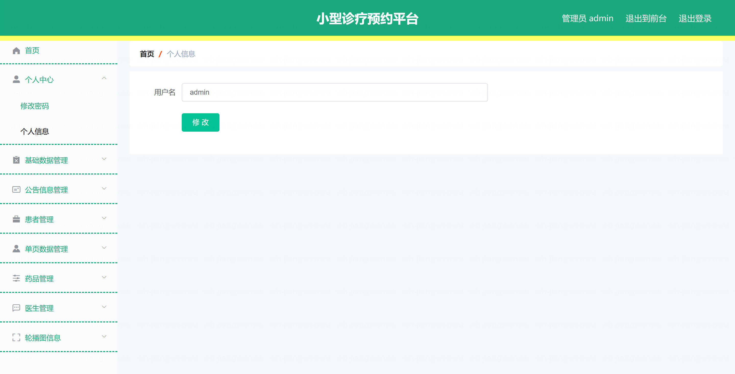
Task: Click the frame icon beside 轮播图信息
Action: [16, 338]
